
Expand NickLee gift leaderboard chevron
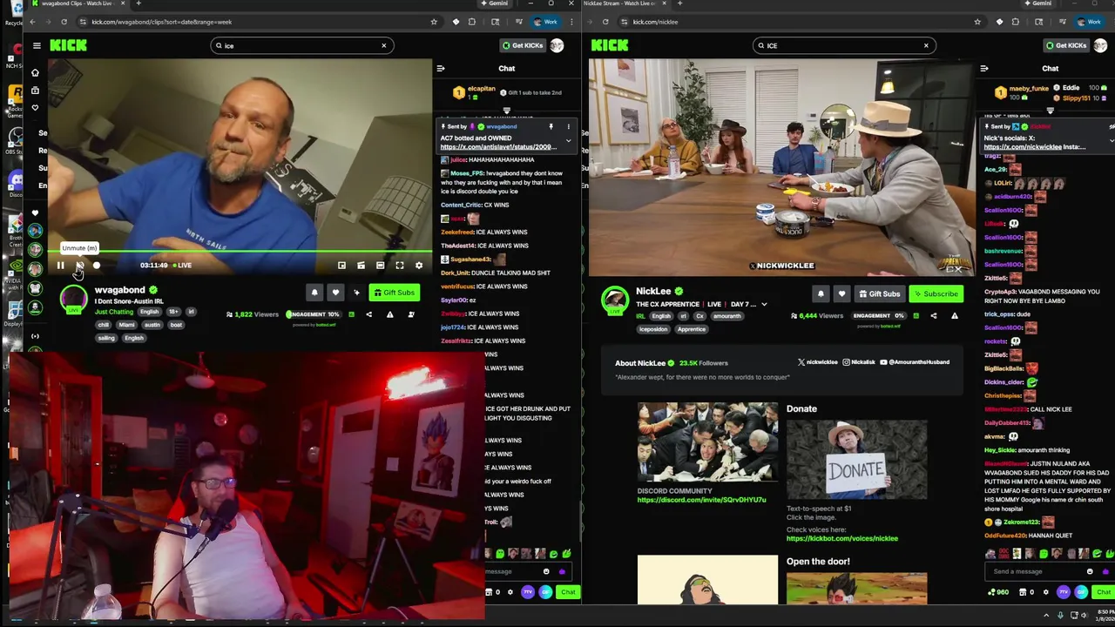[x=1050, y=111]
